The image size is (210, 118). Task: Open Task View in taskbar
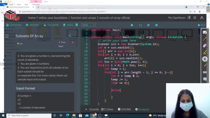[61, 115]
